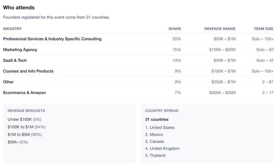Click the INDUSTRY column header
The height and width of the screenshot is (168, 278).
(x=12, y=29)
